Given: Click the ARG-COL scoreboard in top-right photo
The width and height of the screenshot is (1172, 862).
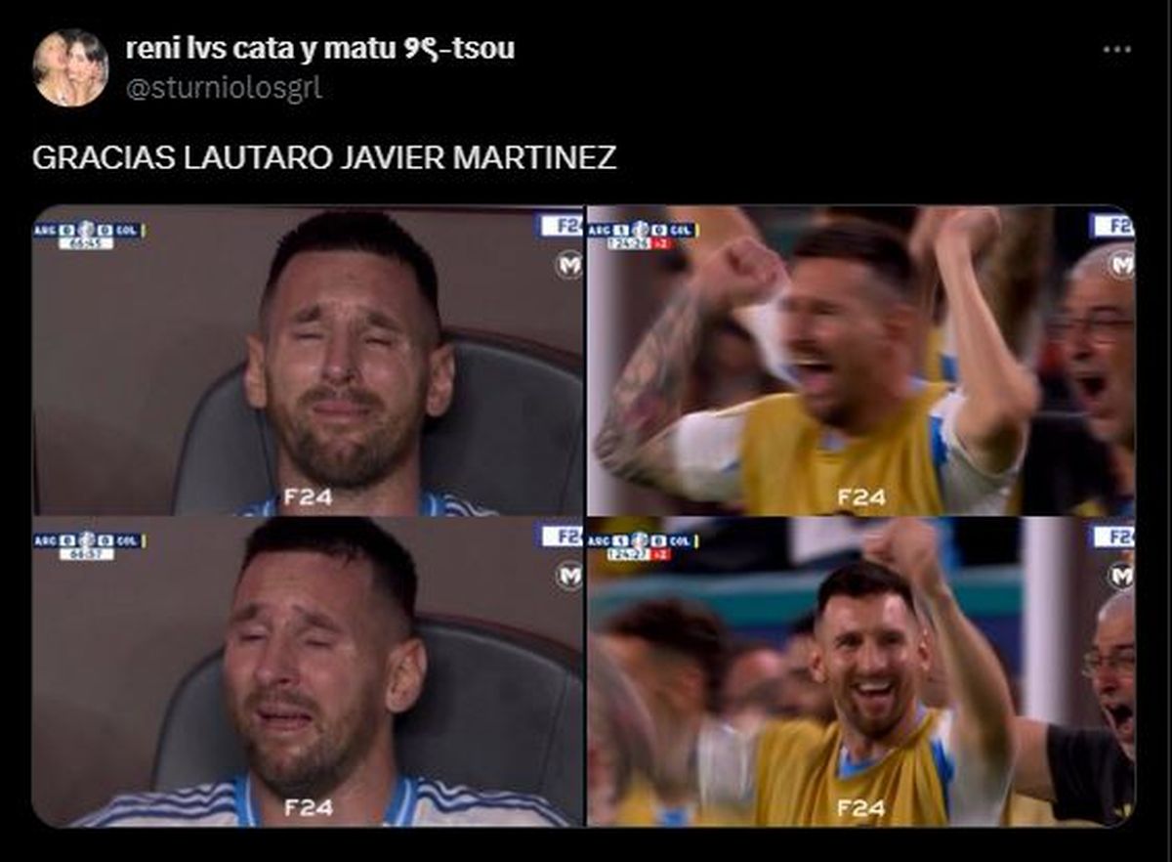Looking at the screenshot, I should coord(643,235).
